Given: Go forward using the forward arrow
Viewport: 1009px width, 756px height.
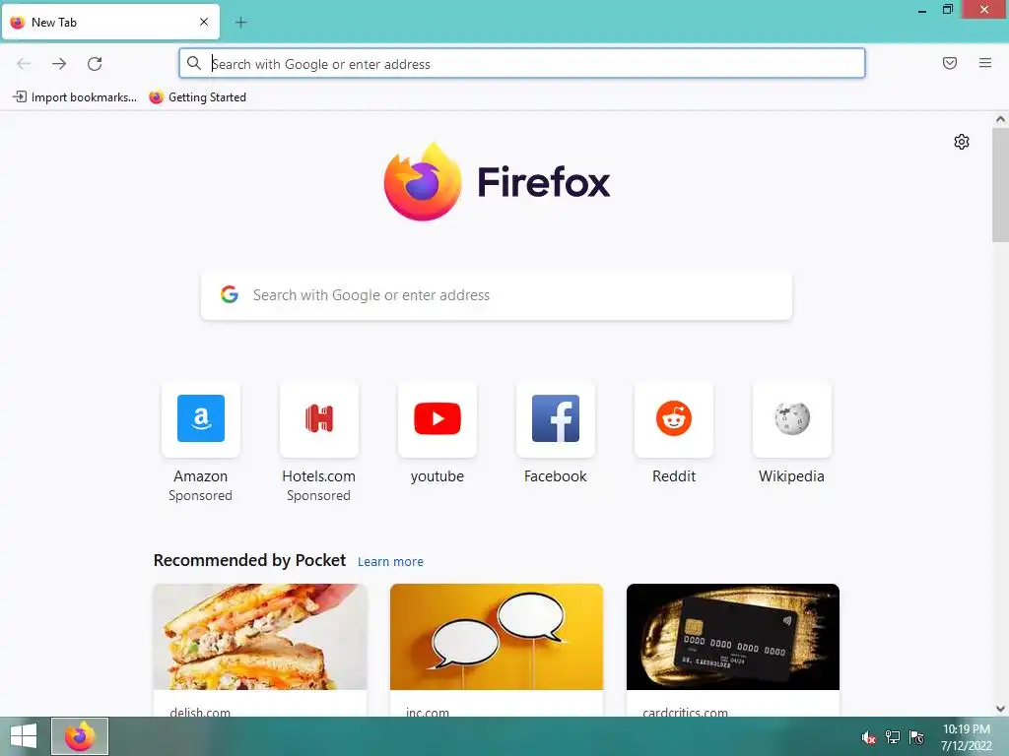Looking at the screenshot, I should point(59,64).
